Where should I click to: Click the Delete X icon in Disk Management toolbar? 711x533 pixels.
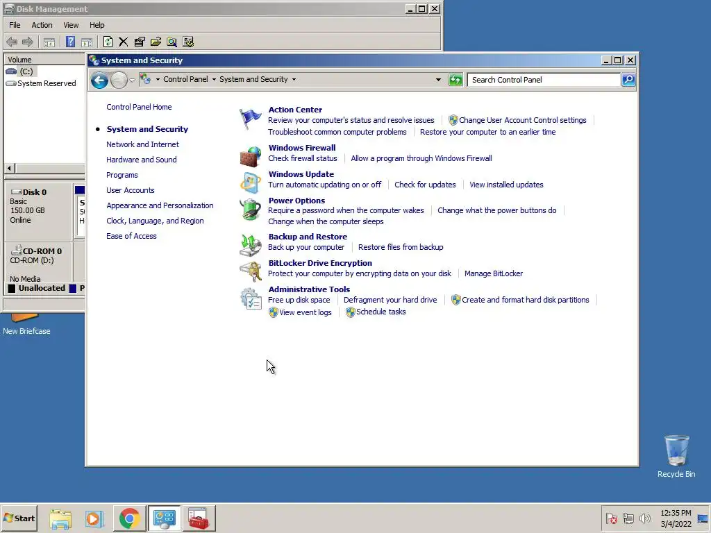pos(124,42)
